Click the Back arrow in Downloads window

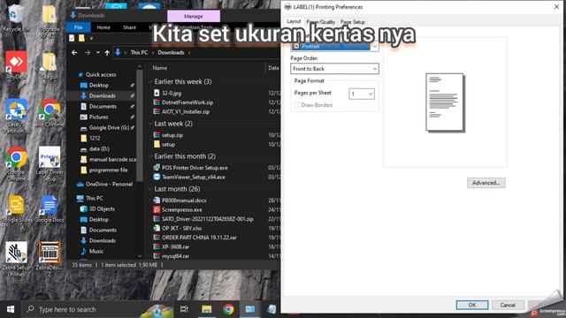click(x=74, y=53)
